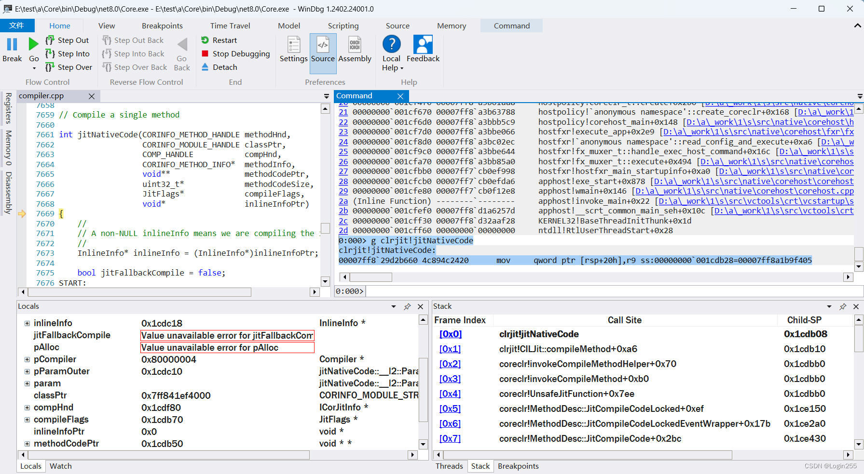
Task: Open the Stack panel options dropdown
Action: 829,306
